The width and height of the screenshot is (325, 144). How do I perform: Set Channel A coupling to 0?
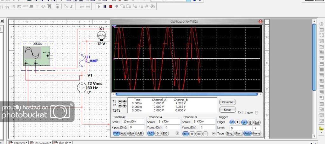[158, 134]
